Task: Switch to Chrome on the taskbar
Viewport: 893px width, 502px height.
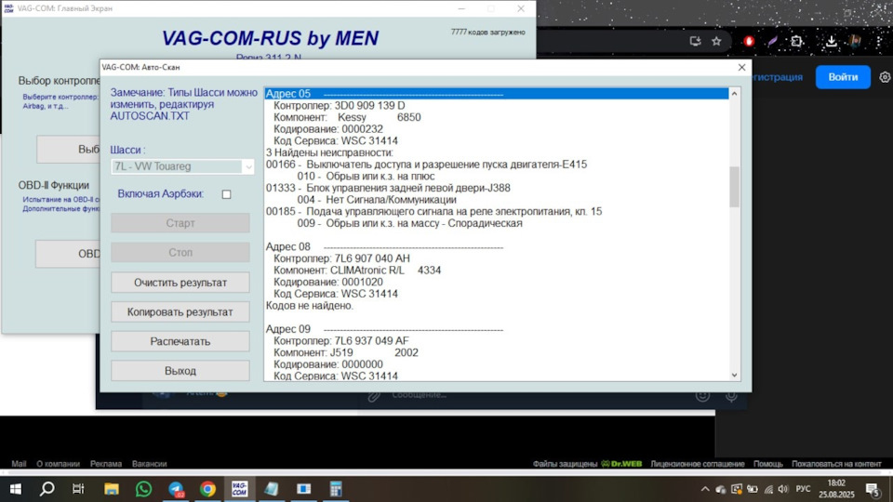Action: click(207, 489)
